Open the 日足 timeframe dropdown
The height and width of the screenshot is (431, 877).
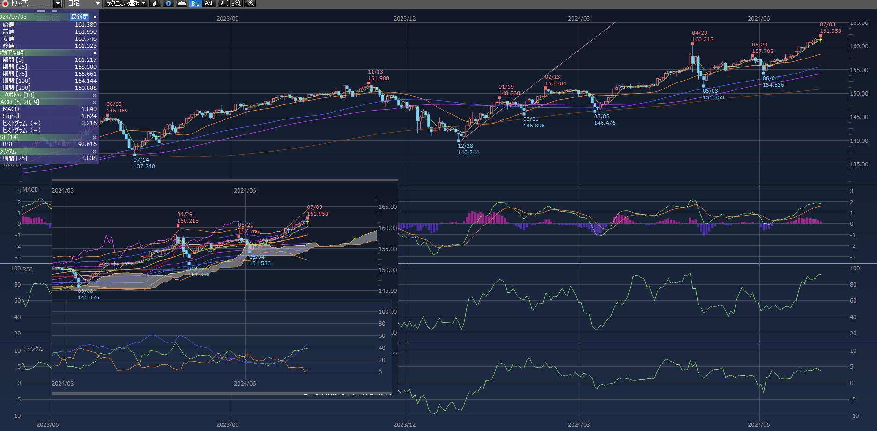pos(97,4)
